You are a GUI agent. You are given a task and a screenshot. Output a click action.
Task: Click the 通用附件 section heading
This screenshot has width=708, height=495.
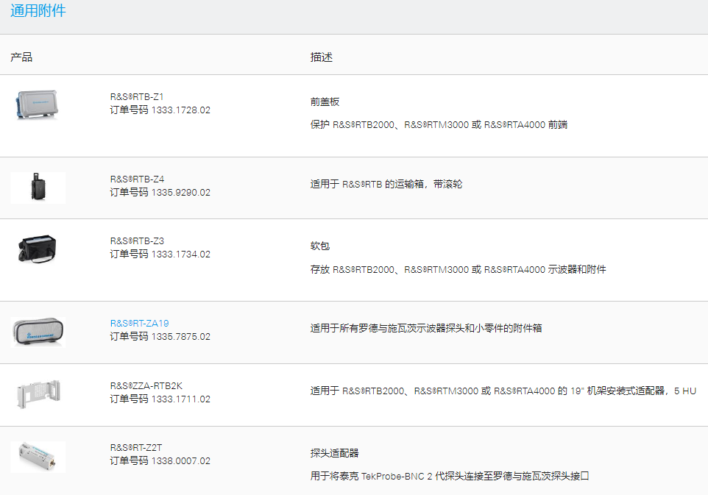[x=38, y=12]
